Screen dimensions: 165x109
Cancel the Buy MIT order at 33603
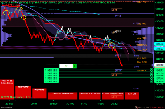point(151,78)
